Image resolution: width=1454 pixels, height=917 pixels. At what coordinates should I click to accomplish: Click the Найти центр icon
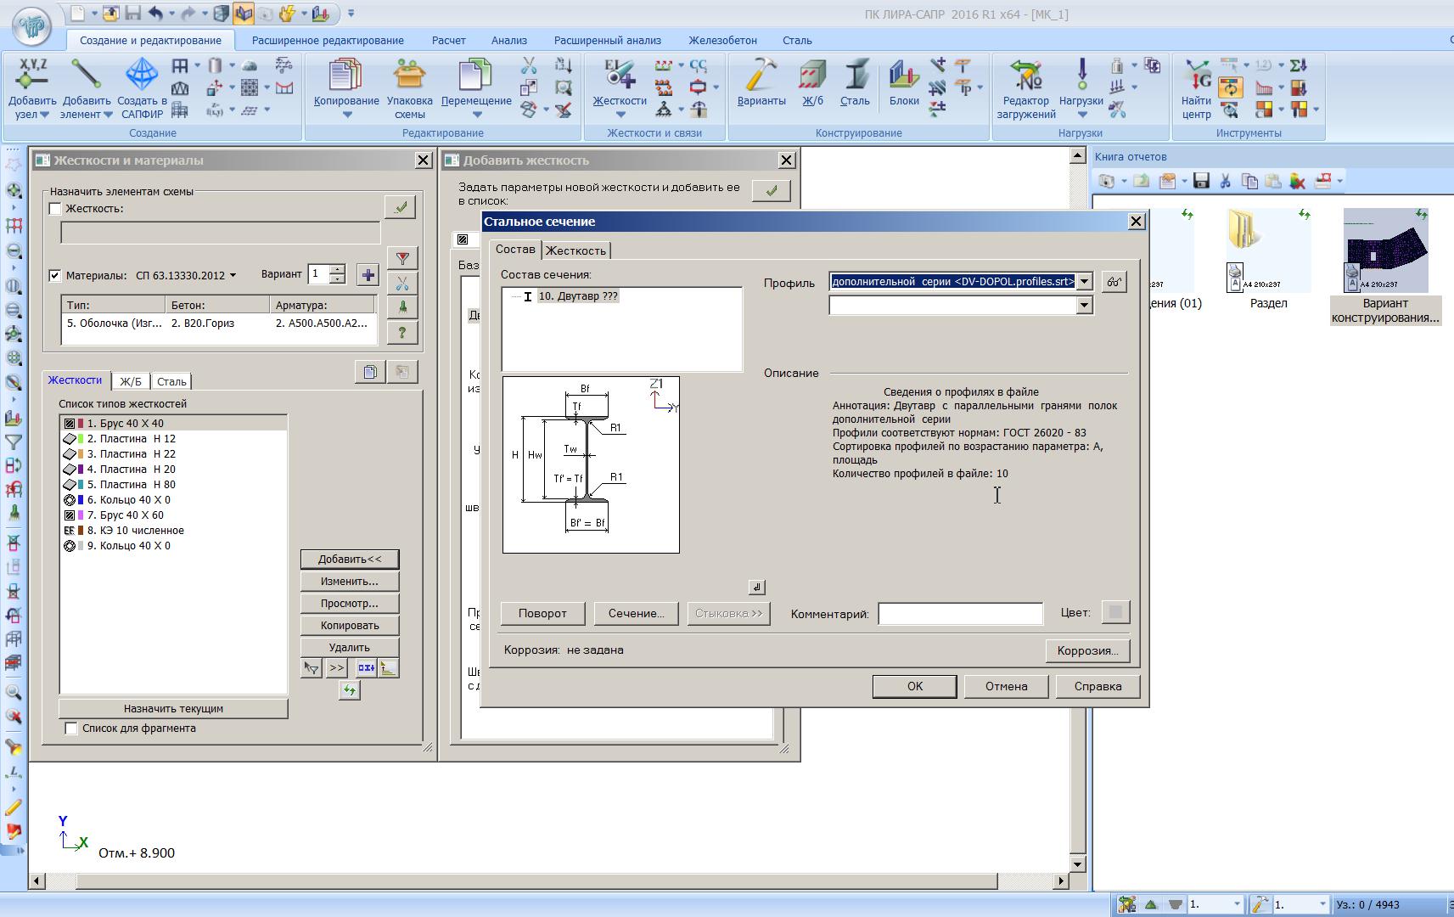click(1197, 78)
